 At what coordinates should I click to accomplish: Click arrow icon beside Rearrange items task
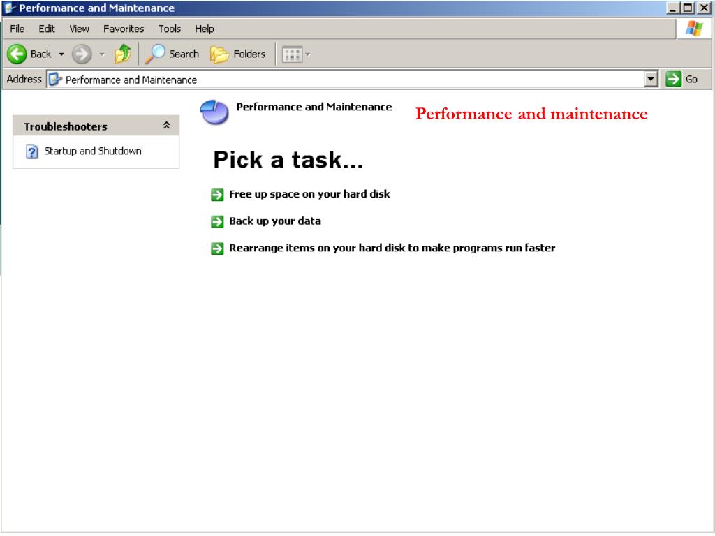point(218,248)
